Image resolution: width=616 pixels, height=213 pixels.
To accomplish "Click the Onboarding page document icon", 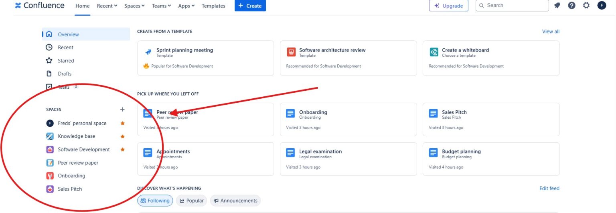I will (290, 113).
